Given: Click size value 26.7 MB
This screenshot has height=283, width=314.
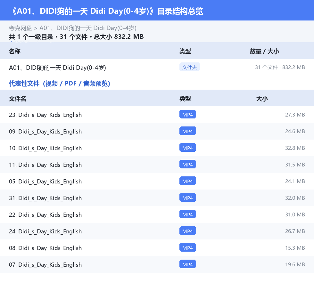Looking at the screenshot, I should (x=295, y=231).
